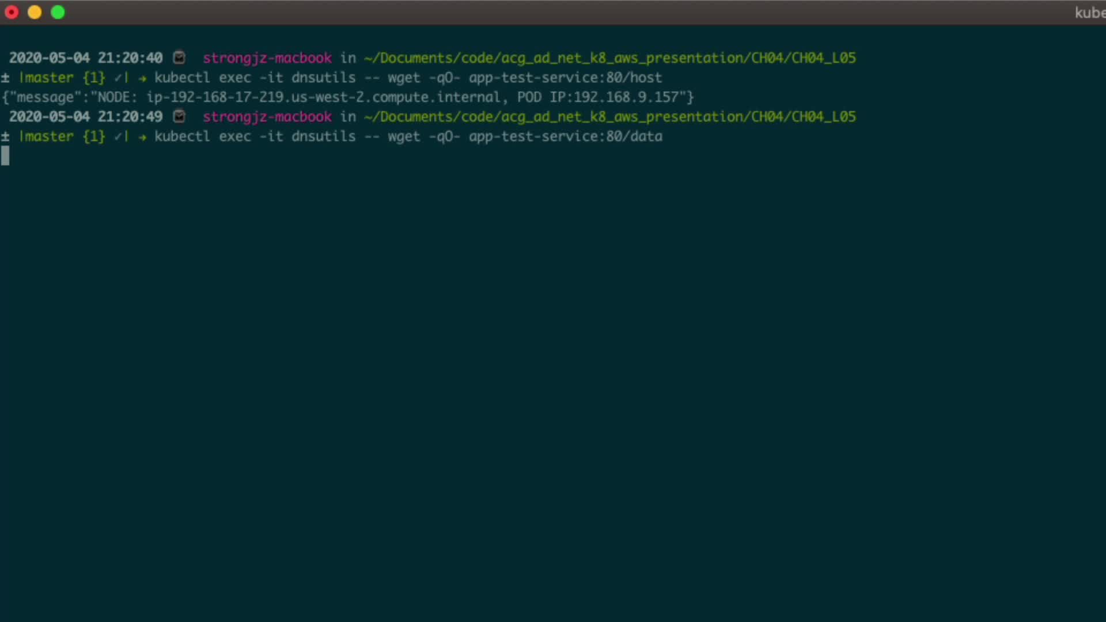Image resolution: width=1106 pixels, height=622 pixels.
Task: Click the clock icon beside the 21:20:49 timestamp
Action: tap(179, 116)
